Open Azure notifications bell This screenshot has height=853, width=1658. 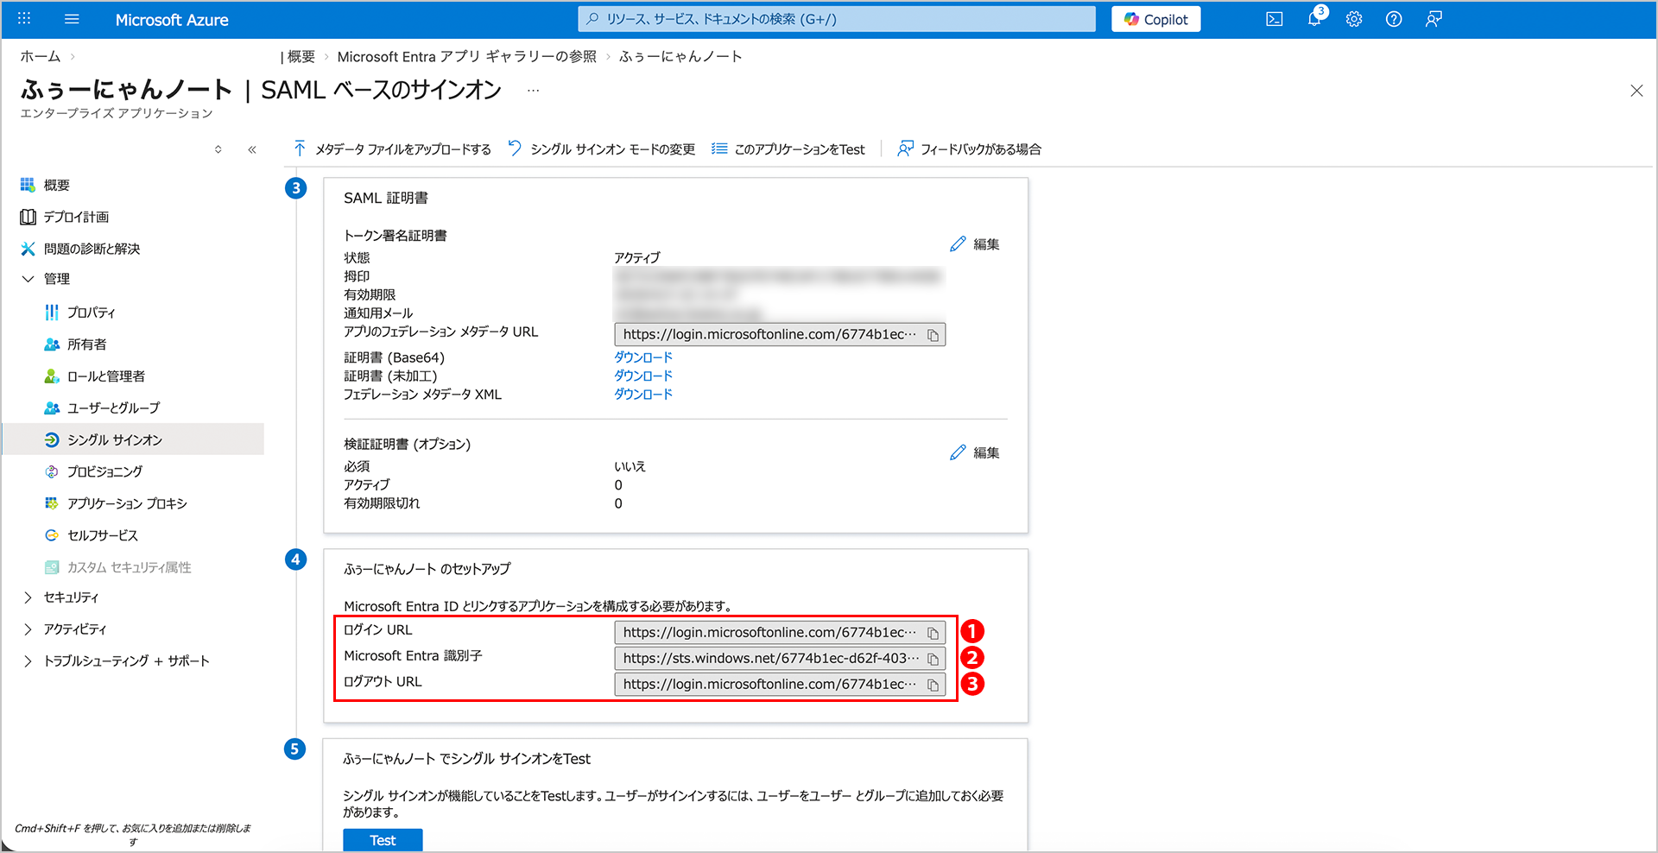point(1313,19)
